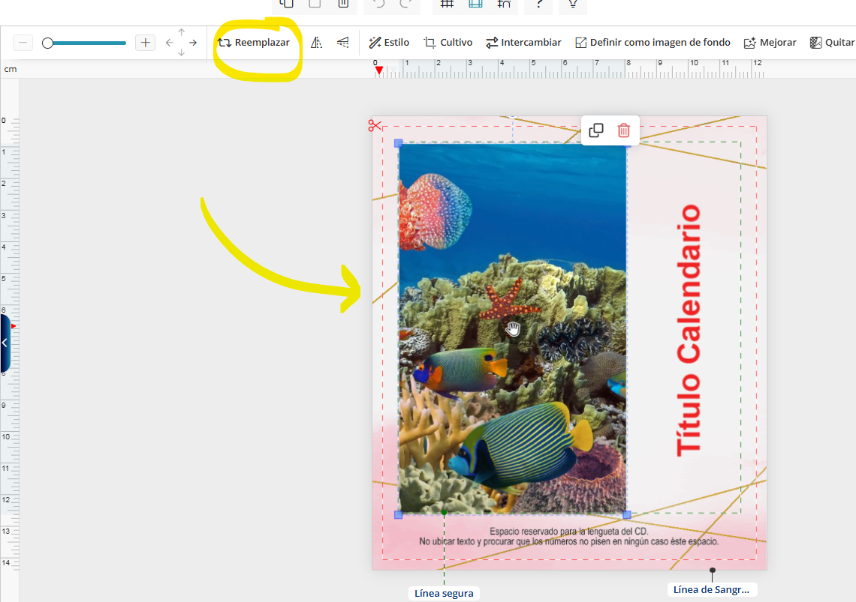
Task: Flip the image horizontally
Action: 317,43
